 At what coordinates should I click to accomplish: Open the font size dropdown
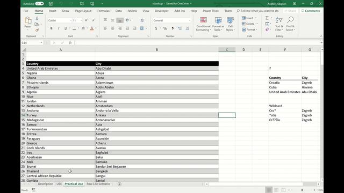point(81,20)
